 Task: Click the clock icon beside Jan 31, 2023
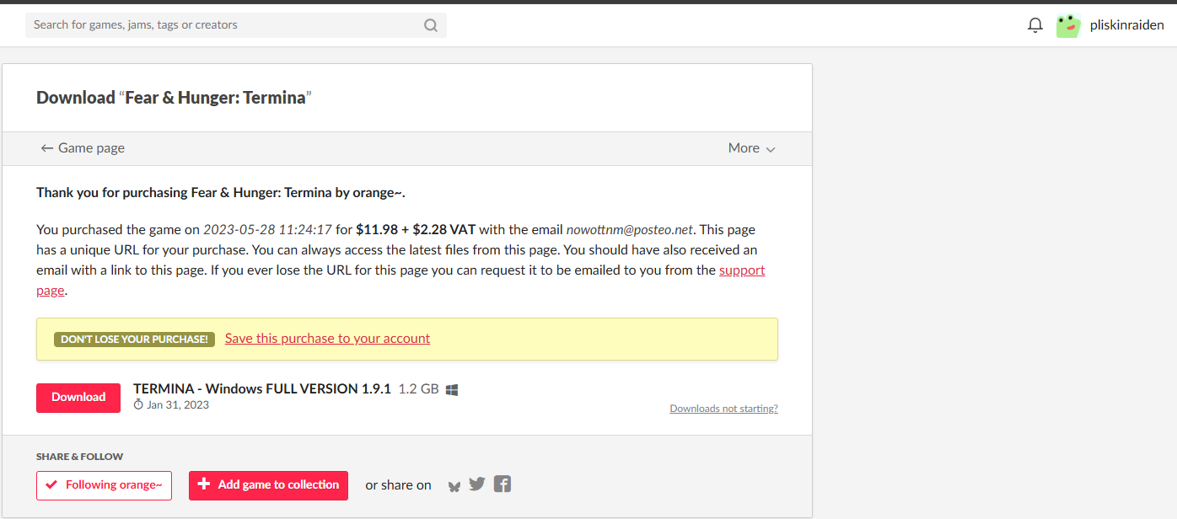coord(138,404)
